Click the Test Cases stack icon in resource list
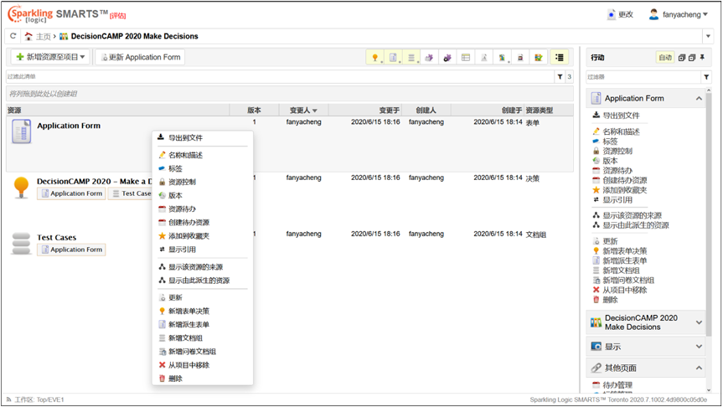Viewport: 723px width, 407px height. pyautogui.click(x=21, y=243)
